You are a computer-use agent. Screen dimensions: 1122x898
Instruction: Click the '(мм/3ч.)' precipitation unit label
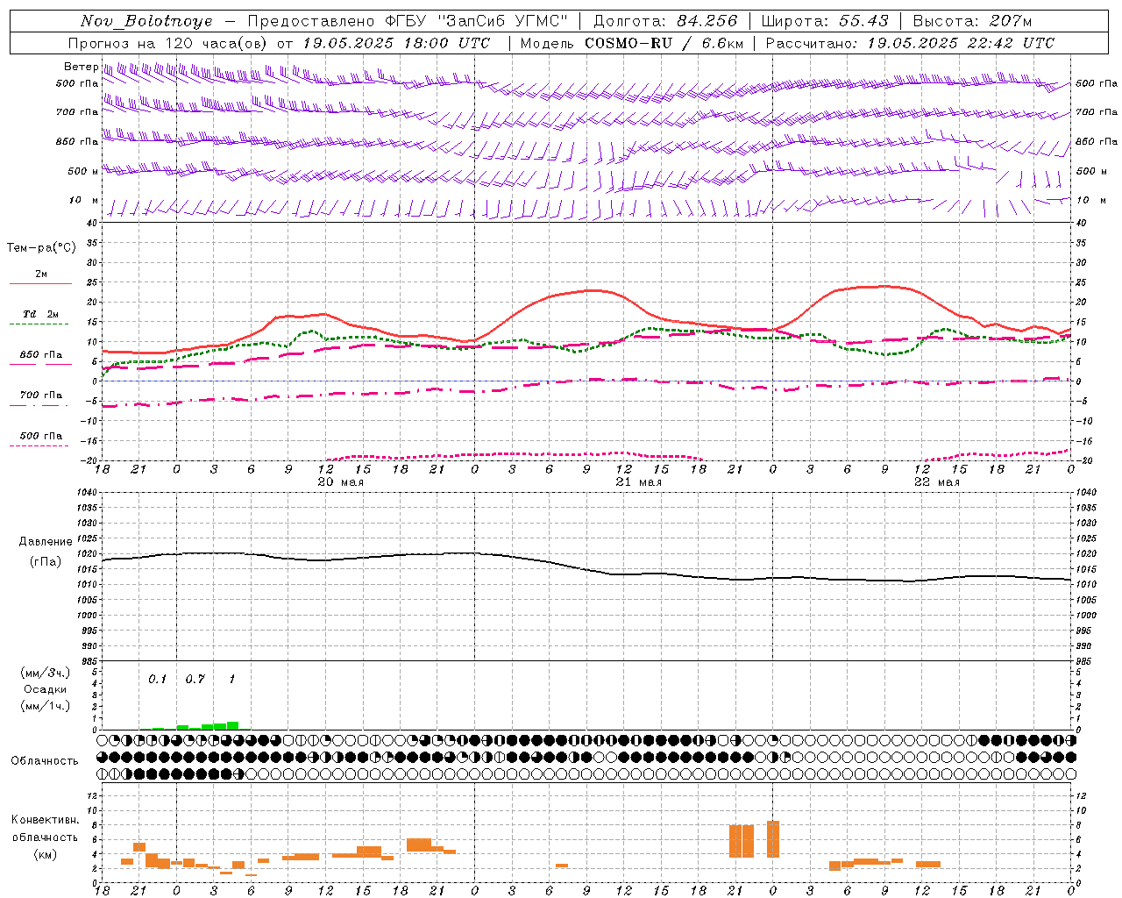click(x=45, y=673)
